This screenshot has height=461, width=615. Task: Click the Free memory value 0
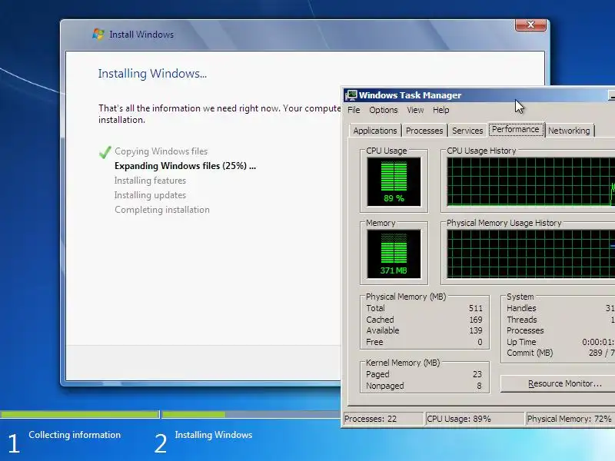click(x=480, y=342)
